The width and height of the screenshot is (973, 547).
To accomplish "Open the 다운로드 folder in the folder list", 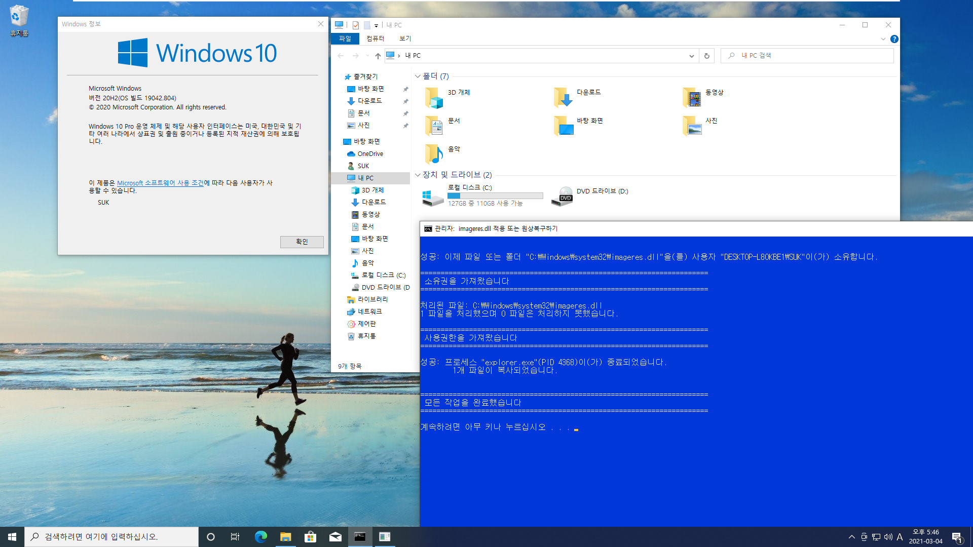I will click(577, 97).
